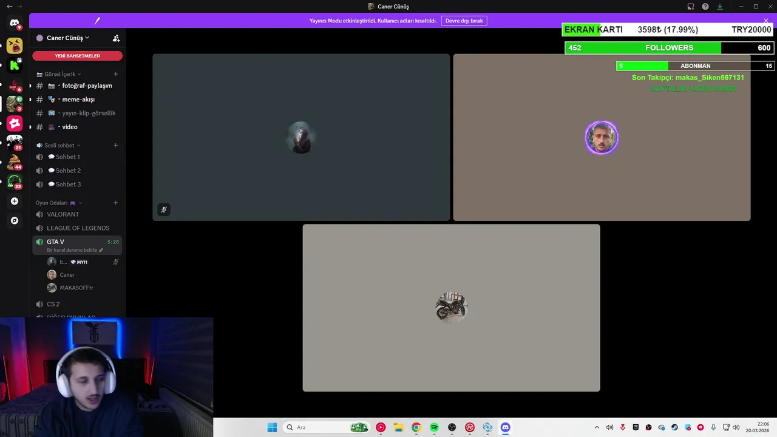
Task: Join the Sohbet 1 voice channel
Action: [77, 157]
